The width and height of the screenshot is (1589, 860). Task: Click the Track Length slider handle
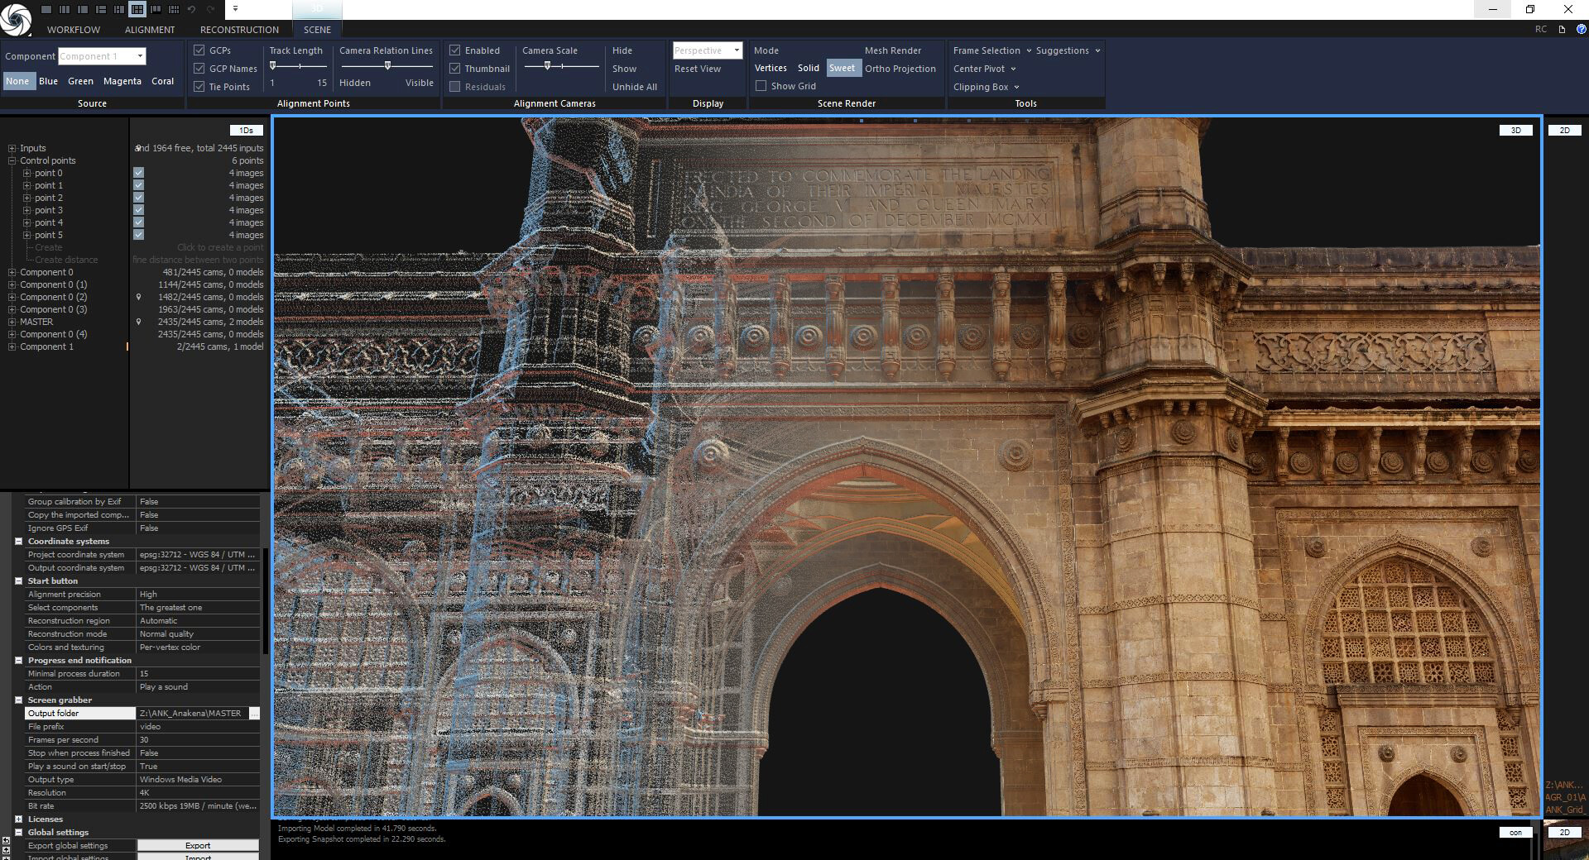pyautogui.click(x=272, y=66)
